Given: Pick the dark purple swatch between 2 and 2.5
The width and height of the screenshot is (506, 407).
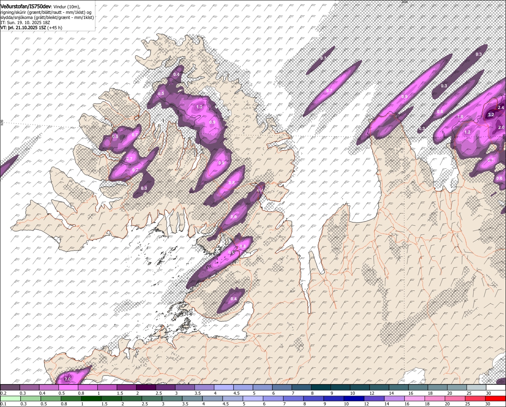Looking at the screenshot, I should pyautogui.click(x=146, y=387).
